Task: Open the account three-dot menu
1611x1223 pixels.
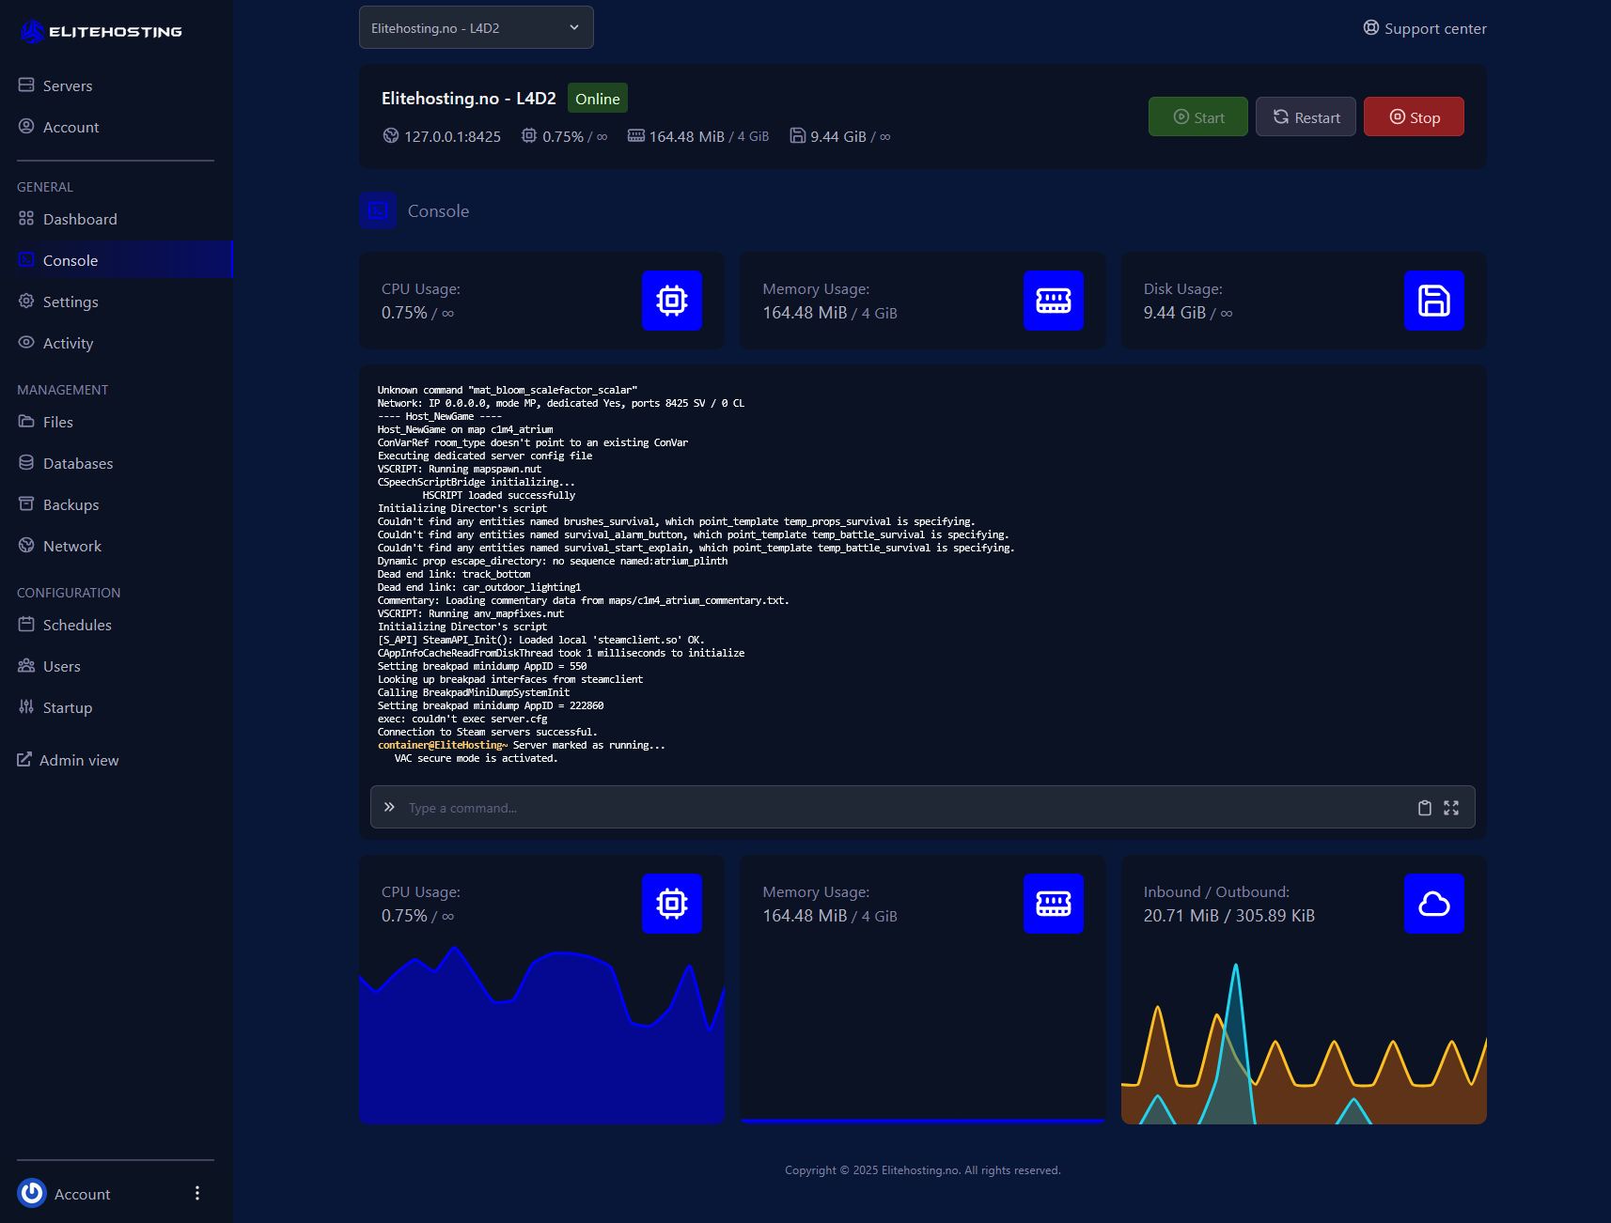Action: pos(196,1193)
